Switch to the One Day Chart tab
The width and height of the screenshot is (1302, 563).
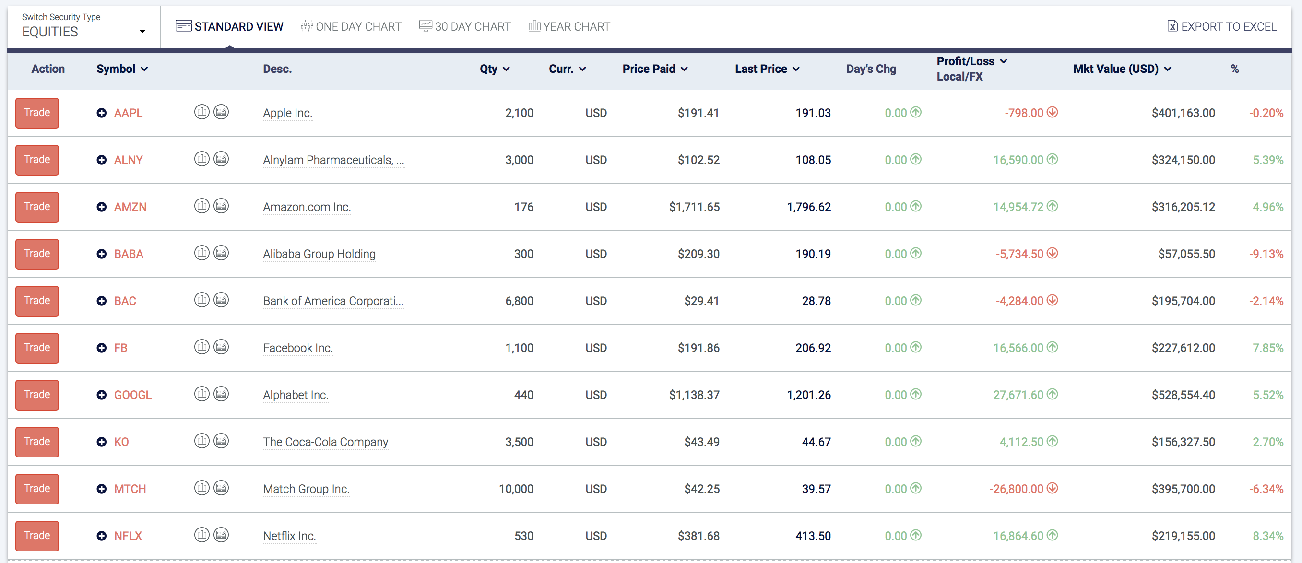351,26
